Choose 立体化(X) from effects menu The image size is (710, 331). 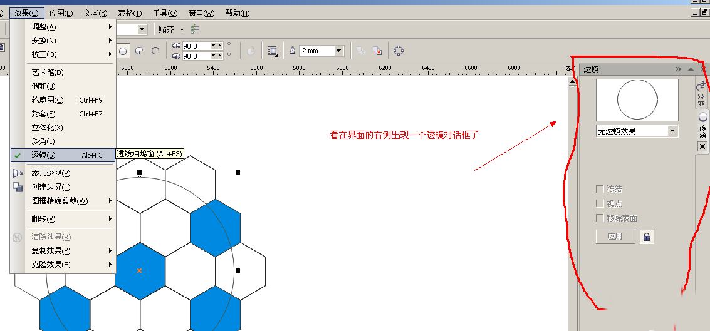click(63, 128)
